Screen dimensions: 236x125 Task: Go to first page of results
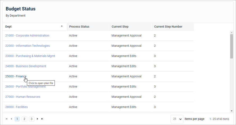tap(7, 119)
